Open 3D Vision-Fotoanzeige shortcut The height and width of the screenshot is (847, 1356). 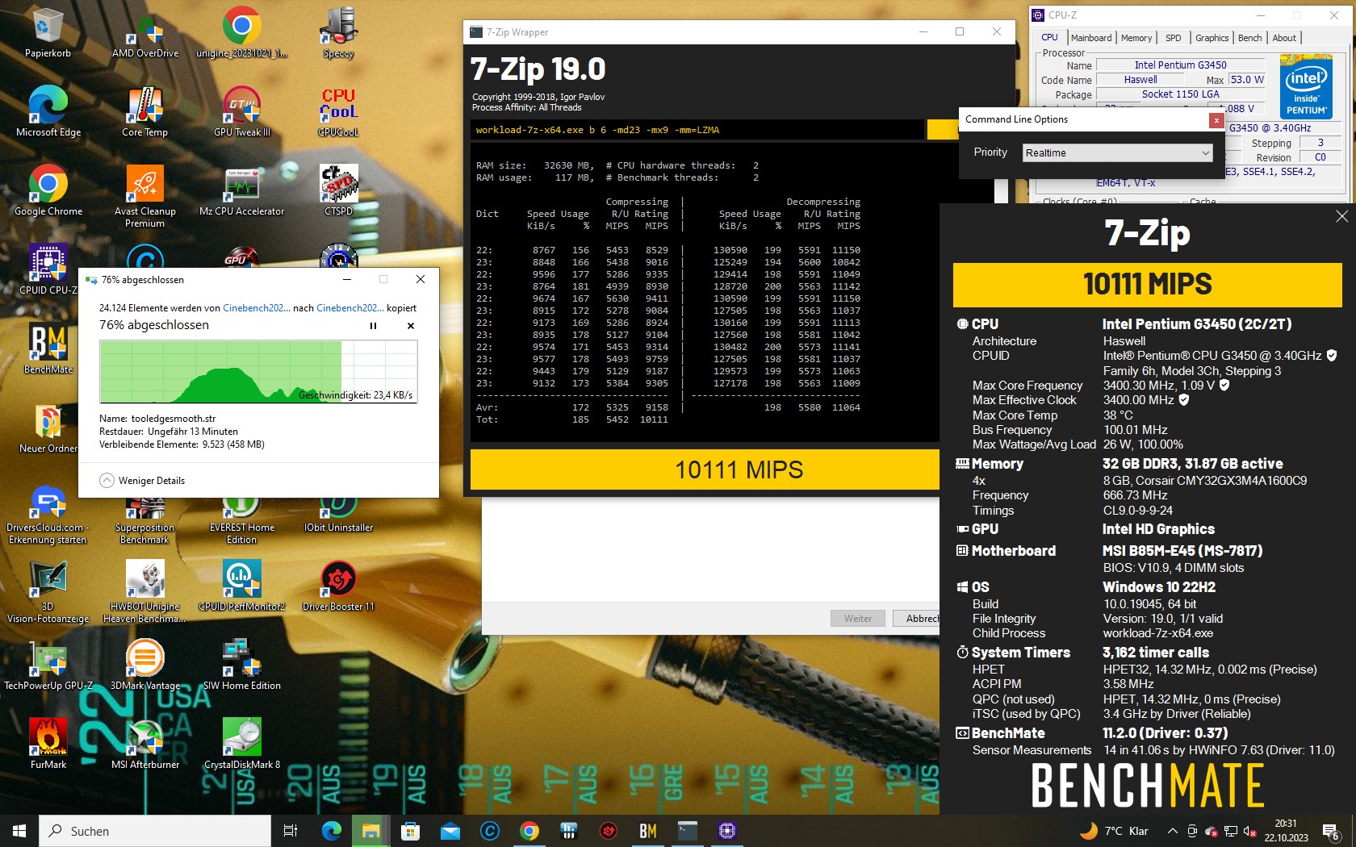point(48,591)
